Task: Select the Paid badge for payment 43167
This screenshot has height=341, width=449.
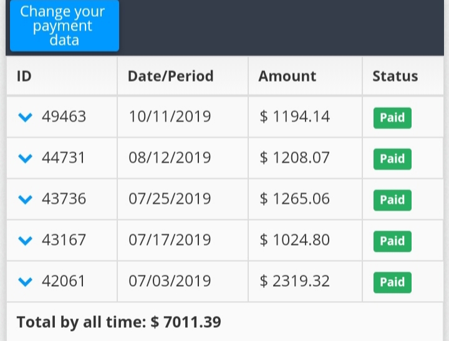Action: click(392, 241)
